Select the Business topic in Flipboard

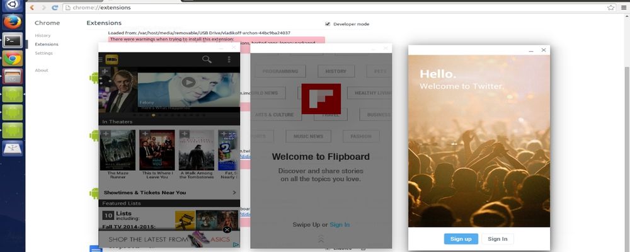(375, 115)
